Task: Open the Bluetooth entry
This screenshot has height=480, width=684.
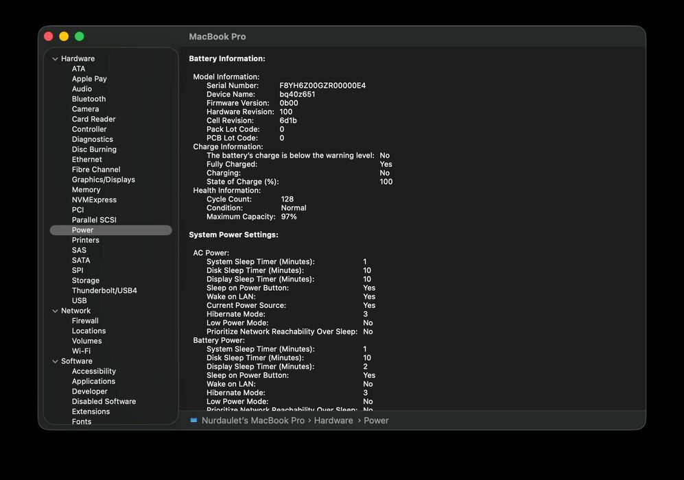Action: click(x=89, y=99)
